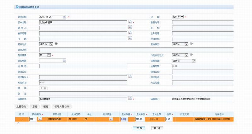
Task: Click search icon in 货品编码 cell
Action: tap(40, 119)
